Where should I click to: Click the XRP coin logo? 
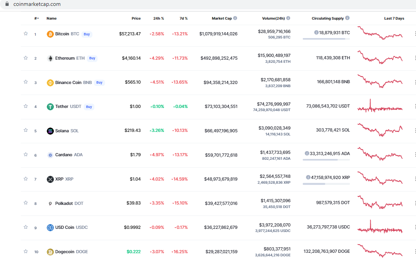click(x=50, y=179)
